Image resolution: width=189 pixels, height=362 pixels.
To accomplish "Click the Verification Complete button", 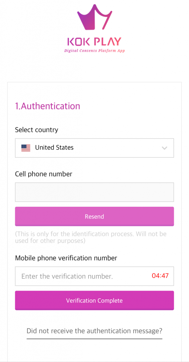I will click(94, 300).
